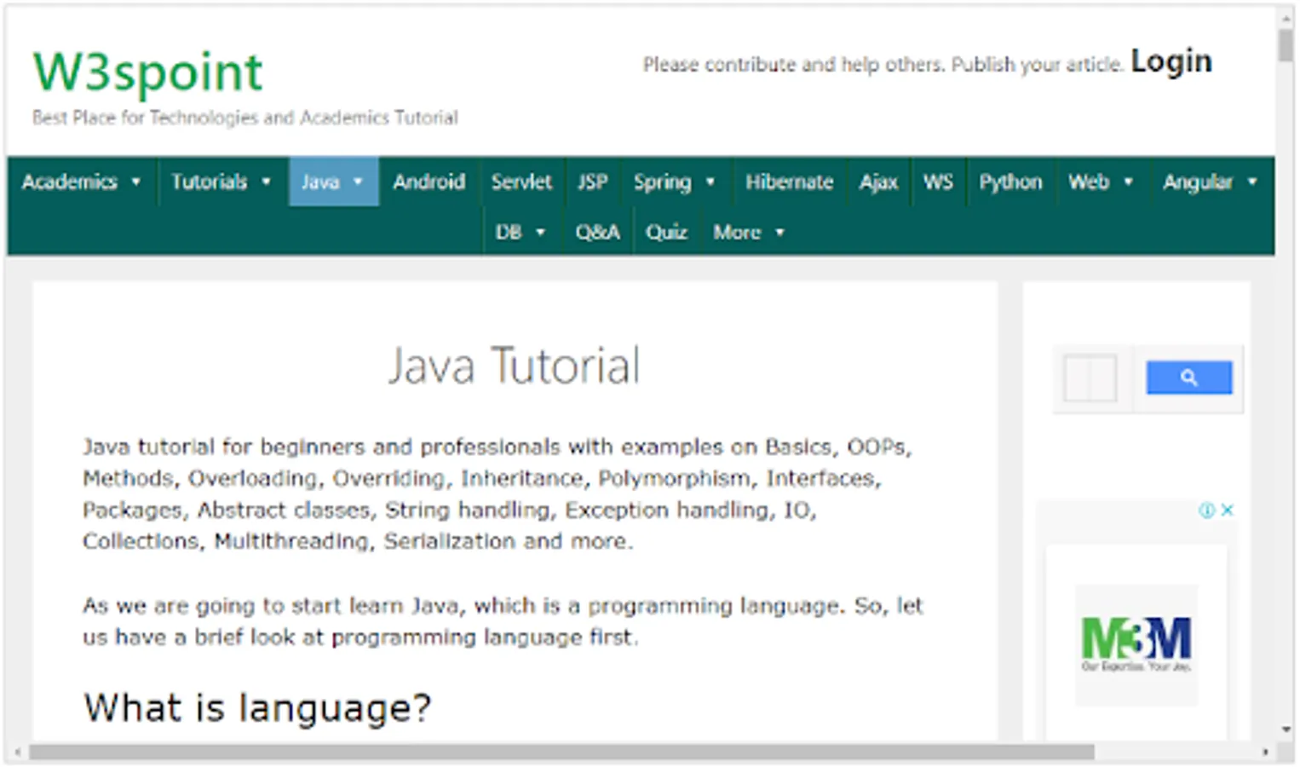Viewport: 1300px width, 767px height.
Task: Expand the More menu
Action: tap(749, 232)
